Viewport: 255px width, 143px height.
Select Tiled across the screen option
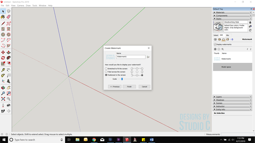[106, 72]
